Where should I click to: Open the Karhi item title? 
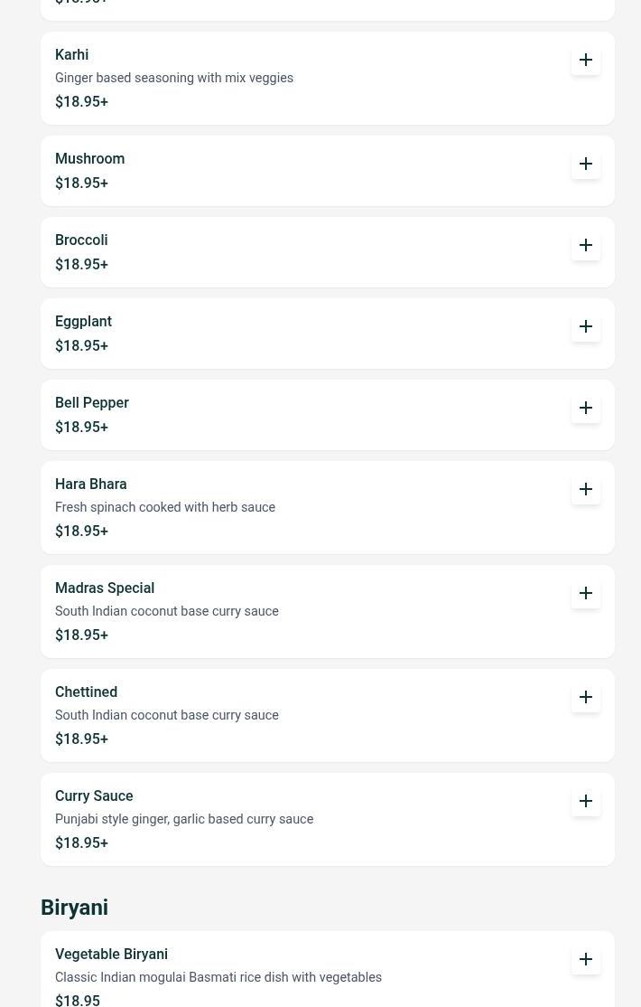[x=72, y=54]
